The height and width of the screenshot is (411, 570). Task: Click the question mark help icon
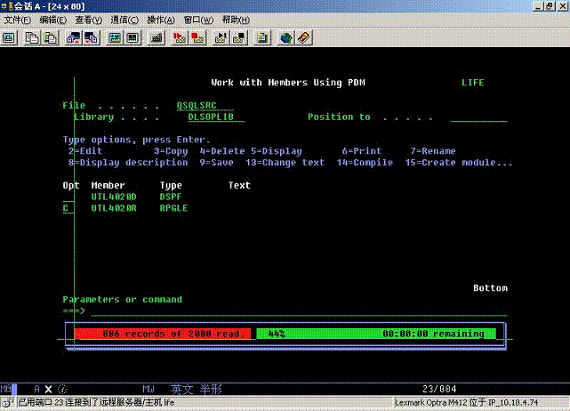pyautogui.click(x=304, y=37)
